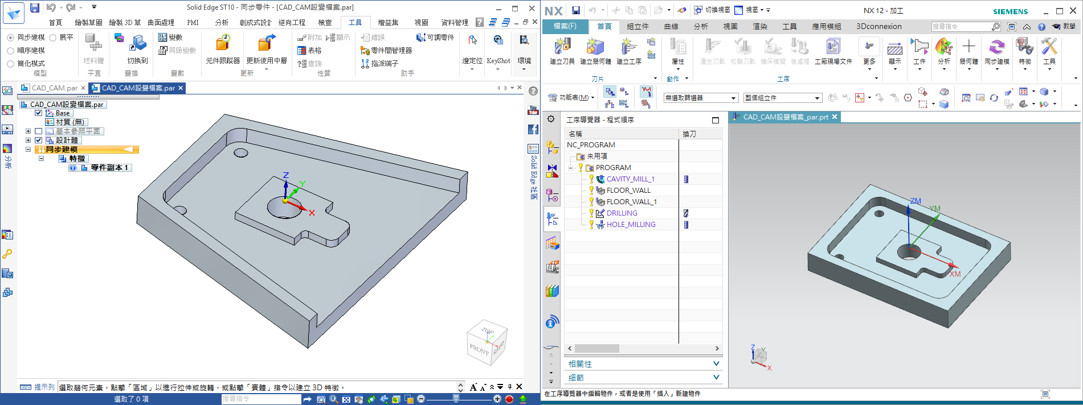
Task: Open the 檔案(F) menu in NX
Action: click(x=565, y=26)
